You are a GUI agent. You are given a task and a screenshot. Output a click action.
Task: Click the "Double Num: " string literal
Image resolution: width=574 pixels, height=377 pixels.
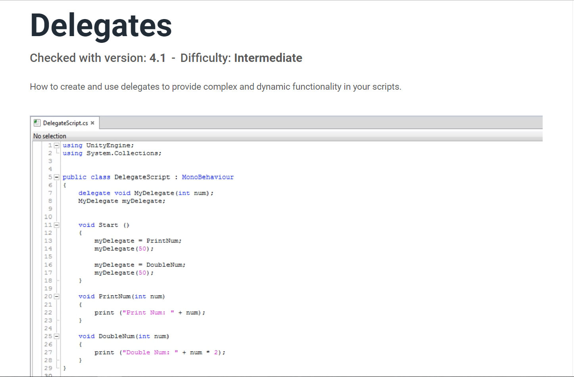[x=150, y=352]
